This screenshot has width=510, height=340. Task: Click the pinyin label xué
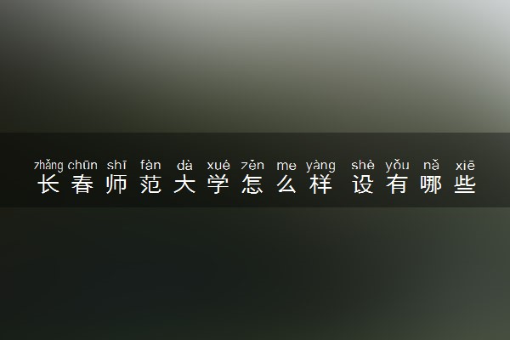[x=218, y=165]
